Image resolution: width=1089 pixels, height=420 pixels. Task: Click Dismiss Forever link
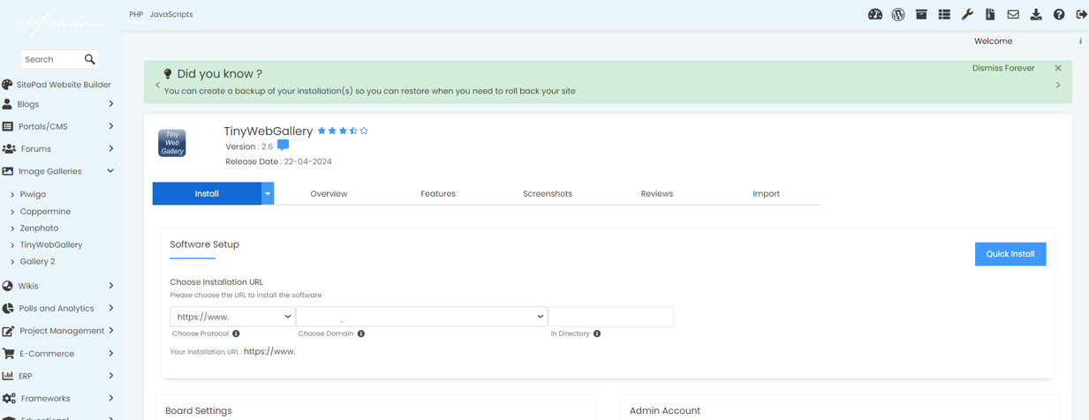pos(1003,68)
